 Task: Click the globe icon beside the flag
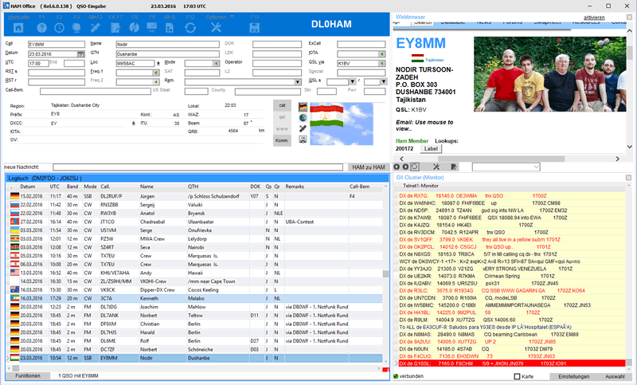click(303, 117)
